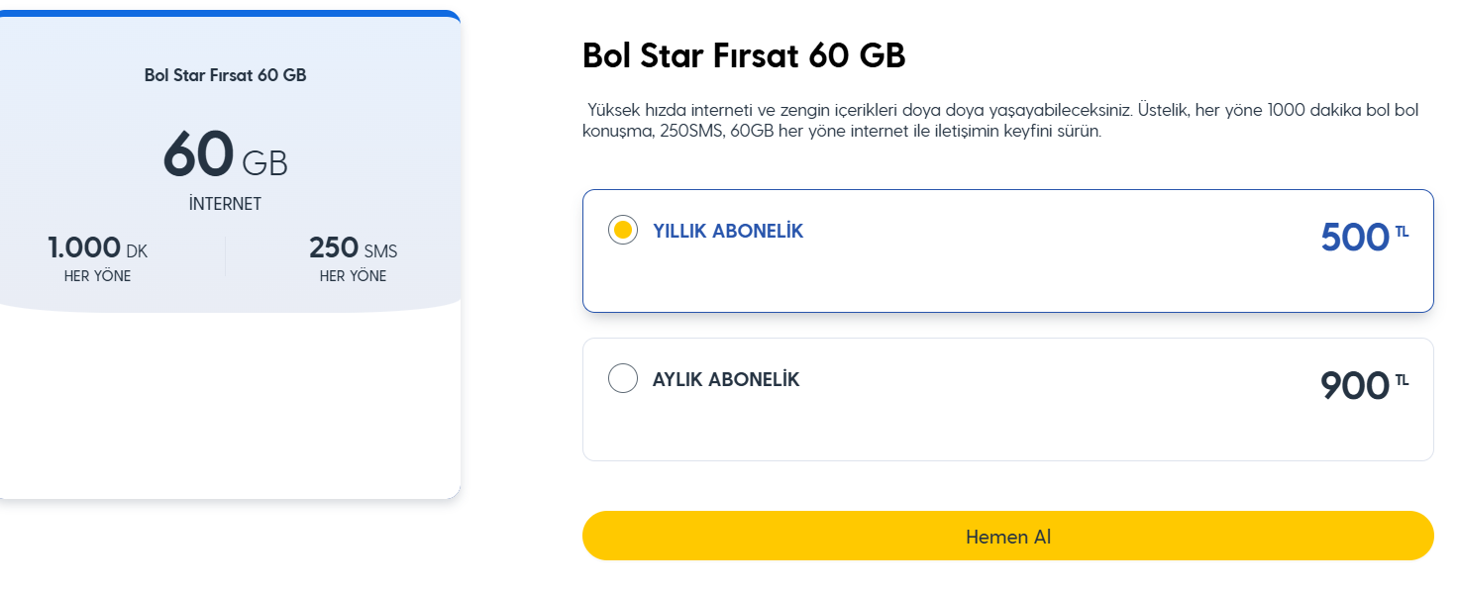Click the 250 SMS value
Screen dimensions: 1458x594
click(353, 248)
